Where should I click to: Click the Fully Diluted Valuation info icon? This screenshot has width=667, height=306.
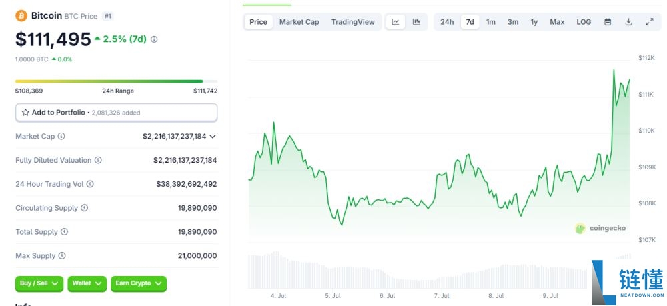click(x=98, y=160)
